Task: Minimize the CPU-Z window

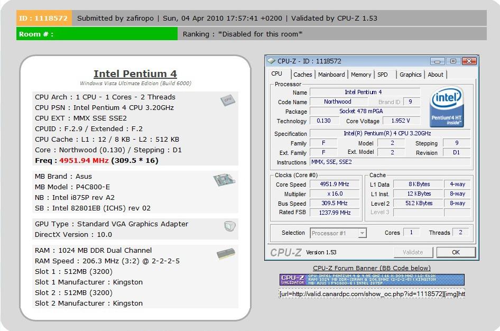Action: pos(438,61)
